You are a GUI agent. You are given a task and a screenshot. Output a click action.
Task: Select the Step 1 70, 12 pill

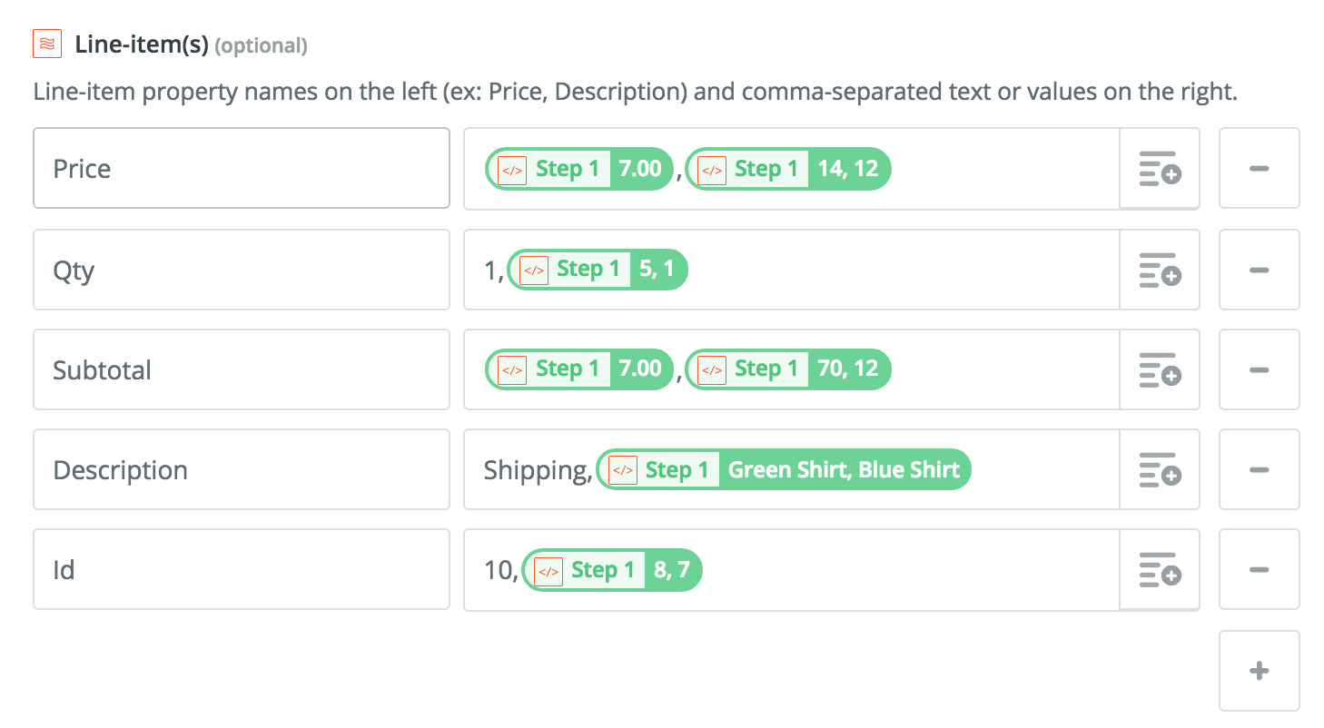point(788,370)
